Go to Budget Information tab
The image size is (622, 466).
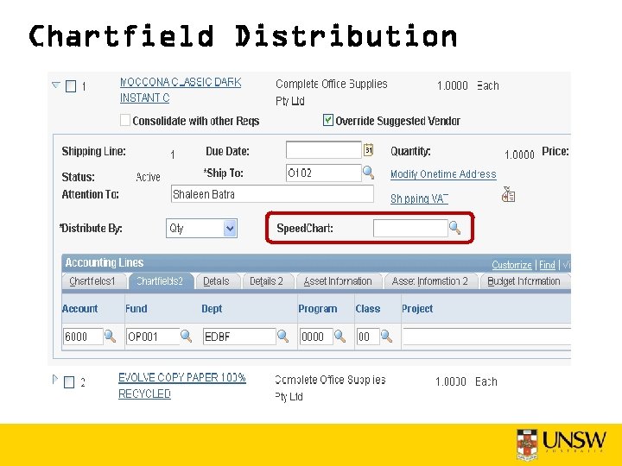[x=524, y=281]
